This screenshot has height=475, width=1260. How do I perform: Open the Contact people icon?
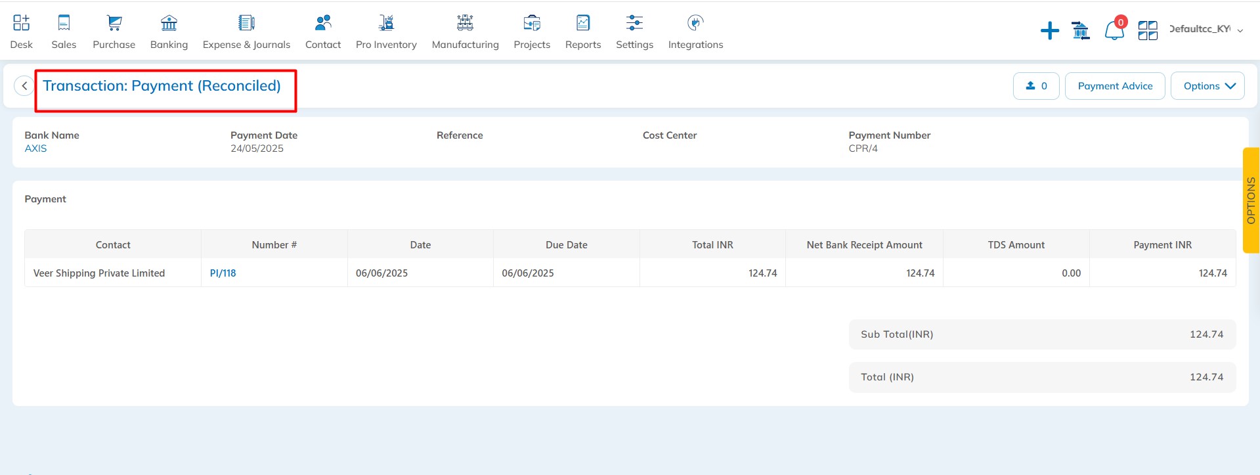tap(323, 23)
